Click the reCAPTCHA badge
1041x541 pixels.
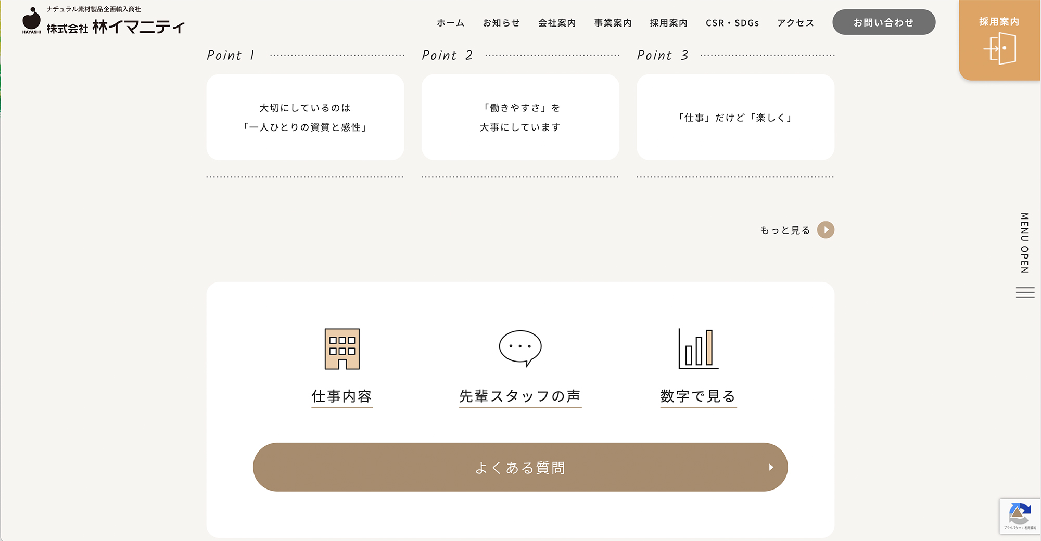click(x=1020, y=516)
